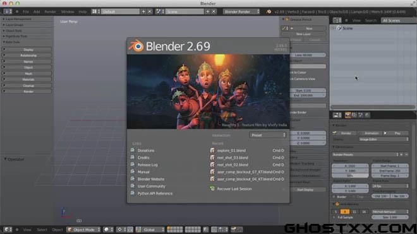Select the Render Layers properties tab icon
Image resolution: width=417 pixels, height=234 pixels.
coord(354,115)
